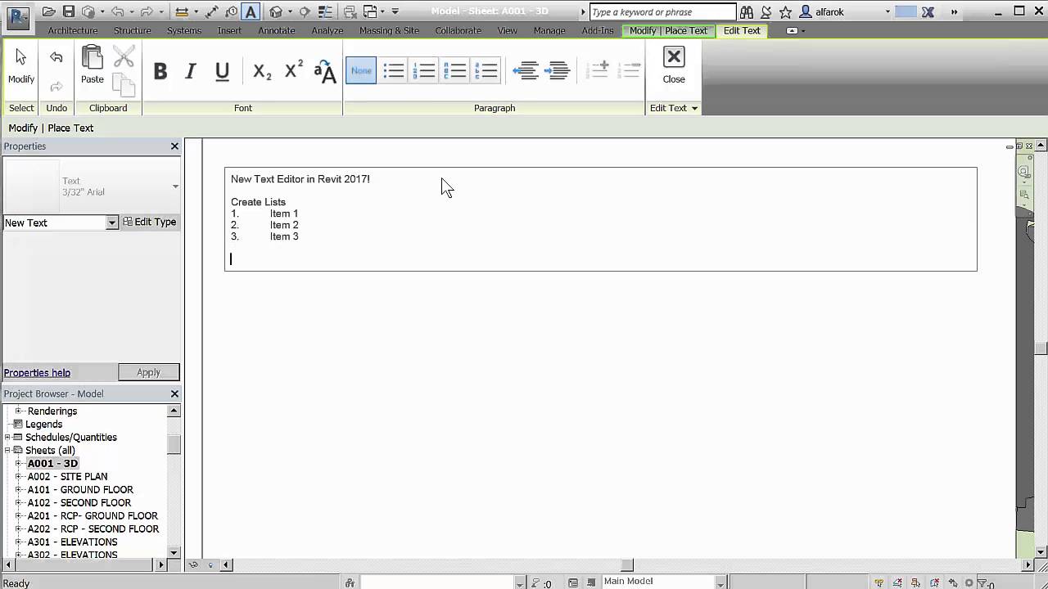Enable uppercase ABC list numbering
1048x589 pixels.
point(456,70)
